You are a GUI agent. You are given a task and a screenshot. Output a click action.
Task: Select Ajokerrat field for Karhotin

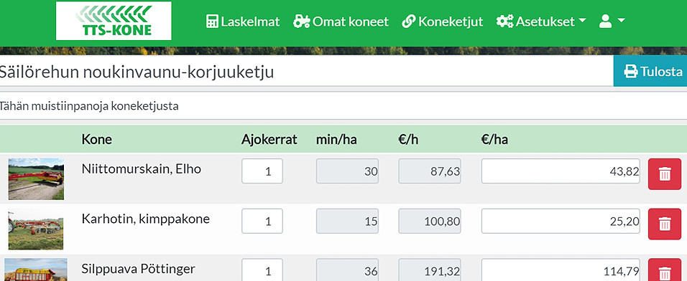[262, 221]
